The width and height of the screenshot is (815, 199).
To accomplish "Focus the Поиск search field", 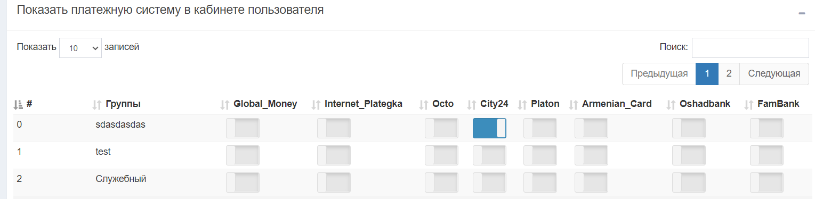I will point(751,48).
